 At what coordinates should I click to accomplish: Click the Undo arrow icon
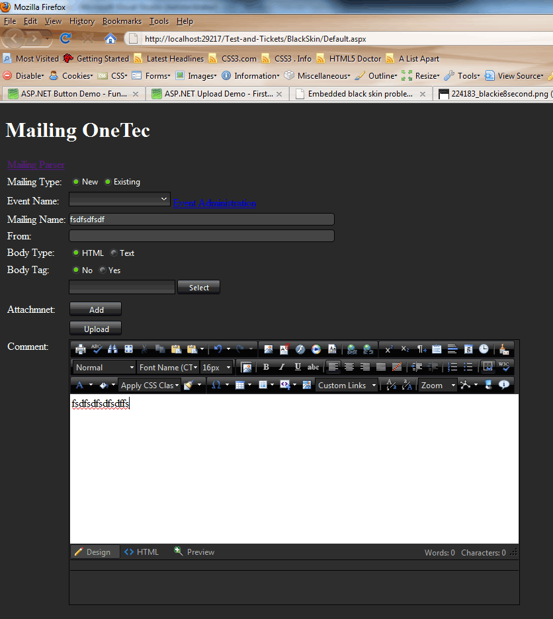tap(218, 349)
